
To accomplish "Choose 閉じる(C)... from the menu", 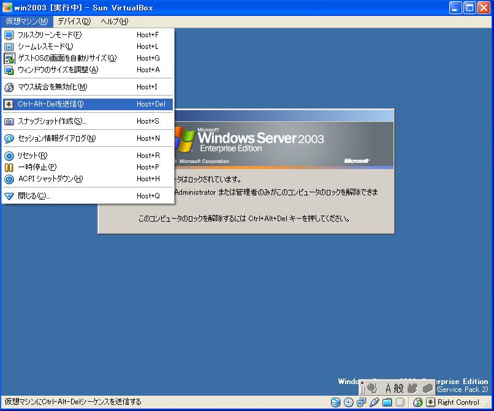I will coord(88,196).
